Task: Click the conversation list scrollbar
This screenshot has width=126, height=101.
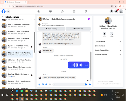Action: point(35,42)
